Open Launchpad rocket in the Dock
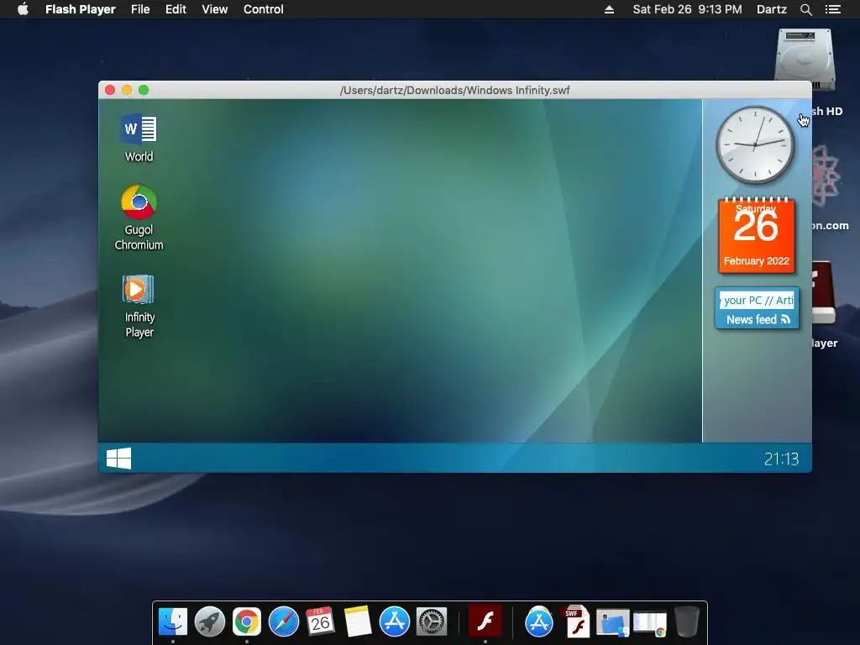This screenshot has width=860, height=645. click(209, 622)
